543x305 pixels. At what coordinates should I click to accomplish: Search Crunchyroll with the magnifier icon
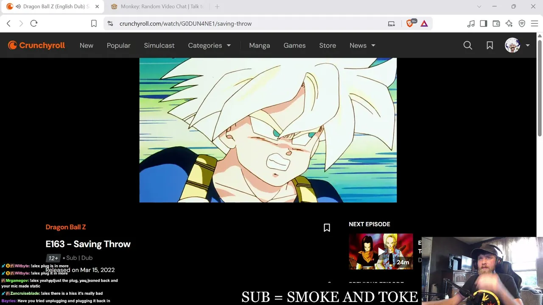coord(468,45)
